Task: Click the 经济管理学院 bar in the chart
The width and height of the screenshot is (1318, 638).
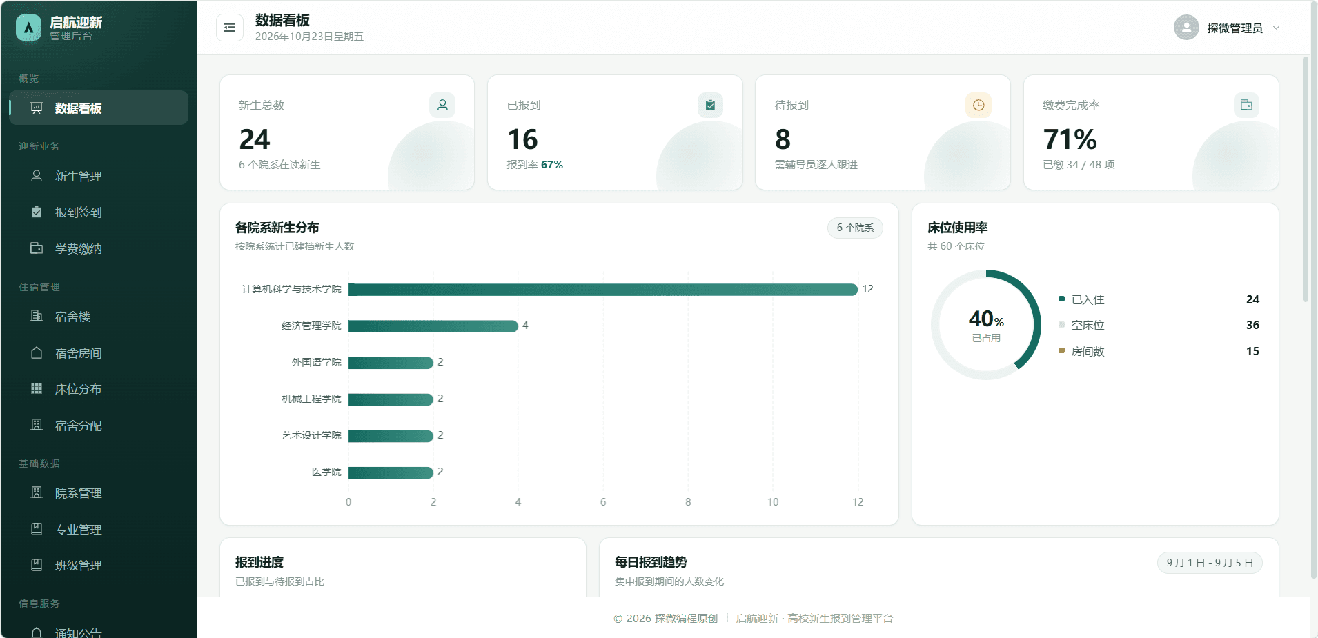Action: [433, 326]
